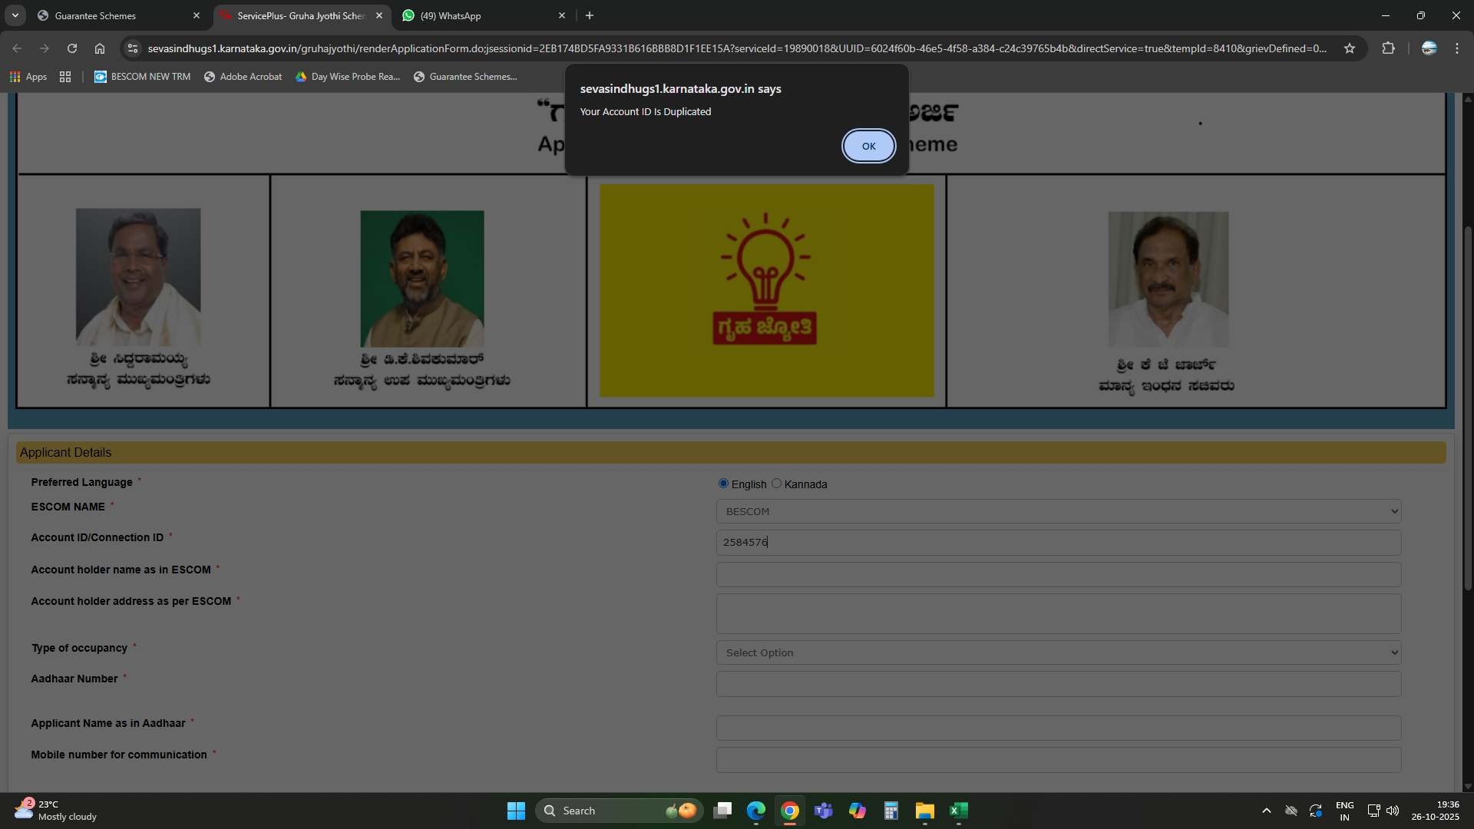Launch Microsoft Edge from the taskbar

(x=756, y=811)
